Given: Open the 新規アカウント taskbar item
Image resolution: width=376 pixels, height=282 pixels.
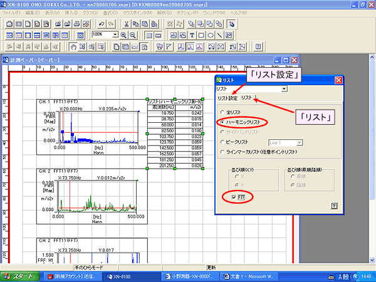Looking at the screenshot, I should click(74, 277).
